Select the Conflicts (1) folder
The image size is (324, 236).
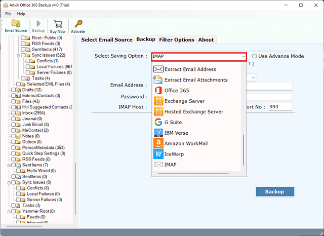(47, 61)
